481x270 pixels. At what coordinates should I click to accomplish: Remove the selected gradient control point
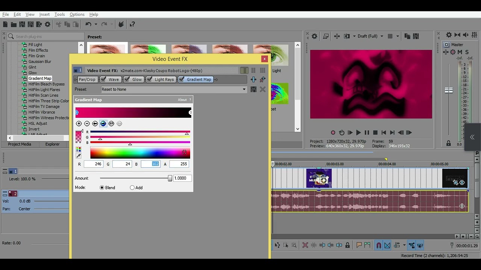coord(87,123)
